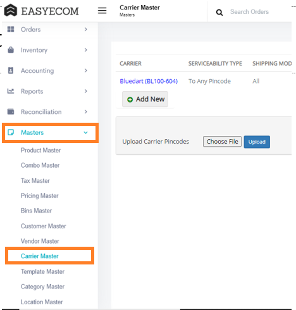Click the Inventory bag icon

click(11, 50)
